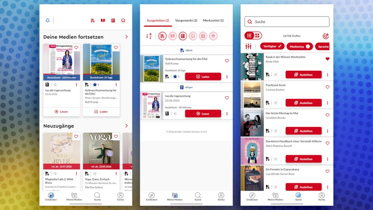The image size is (373, 210).
Task: Expand 'Deine Medien fortsetzen' section arrow
Action: pyautogui.click(x=126, y=37)
